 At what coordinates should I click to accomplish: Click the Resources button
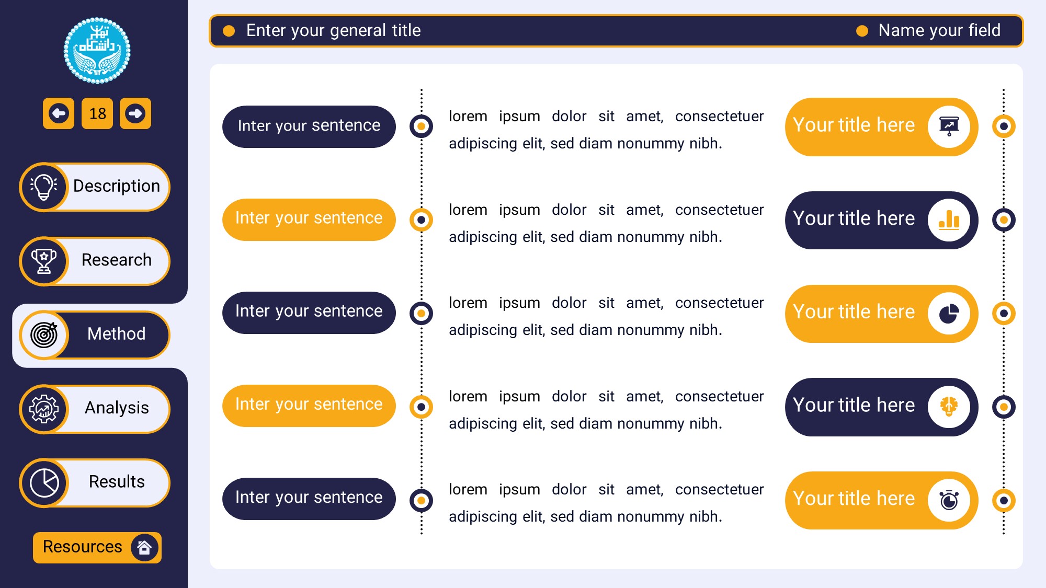pyautogui.click(x=82, y=547)
